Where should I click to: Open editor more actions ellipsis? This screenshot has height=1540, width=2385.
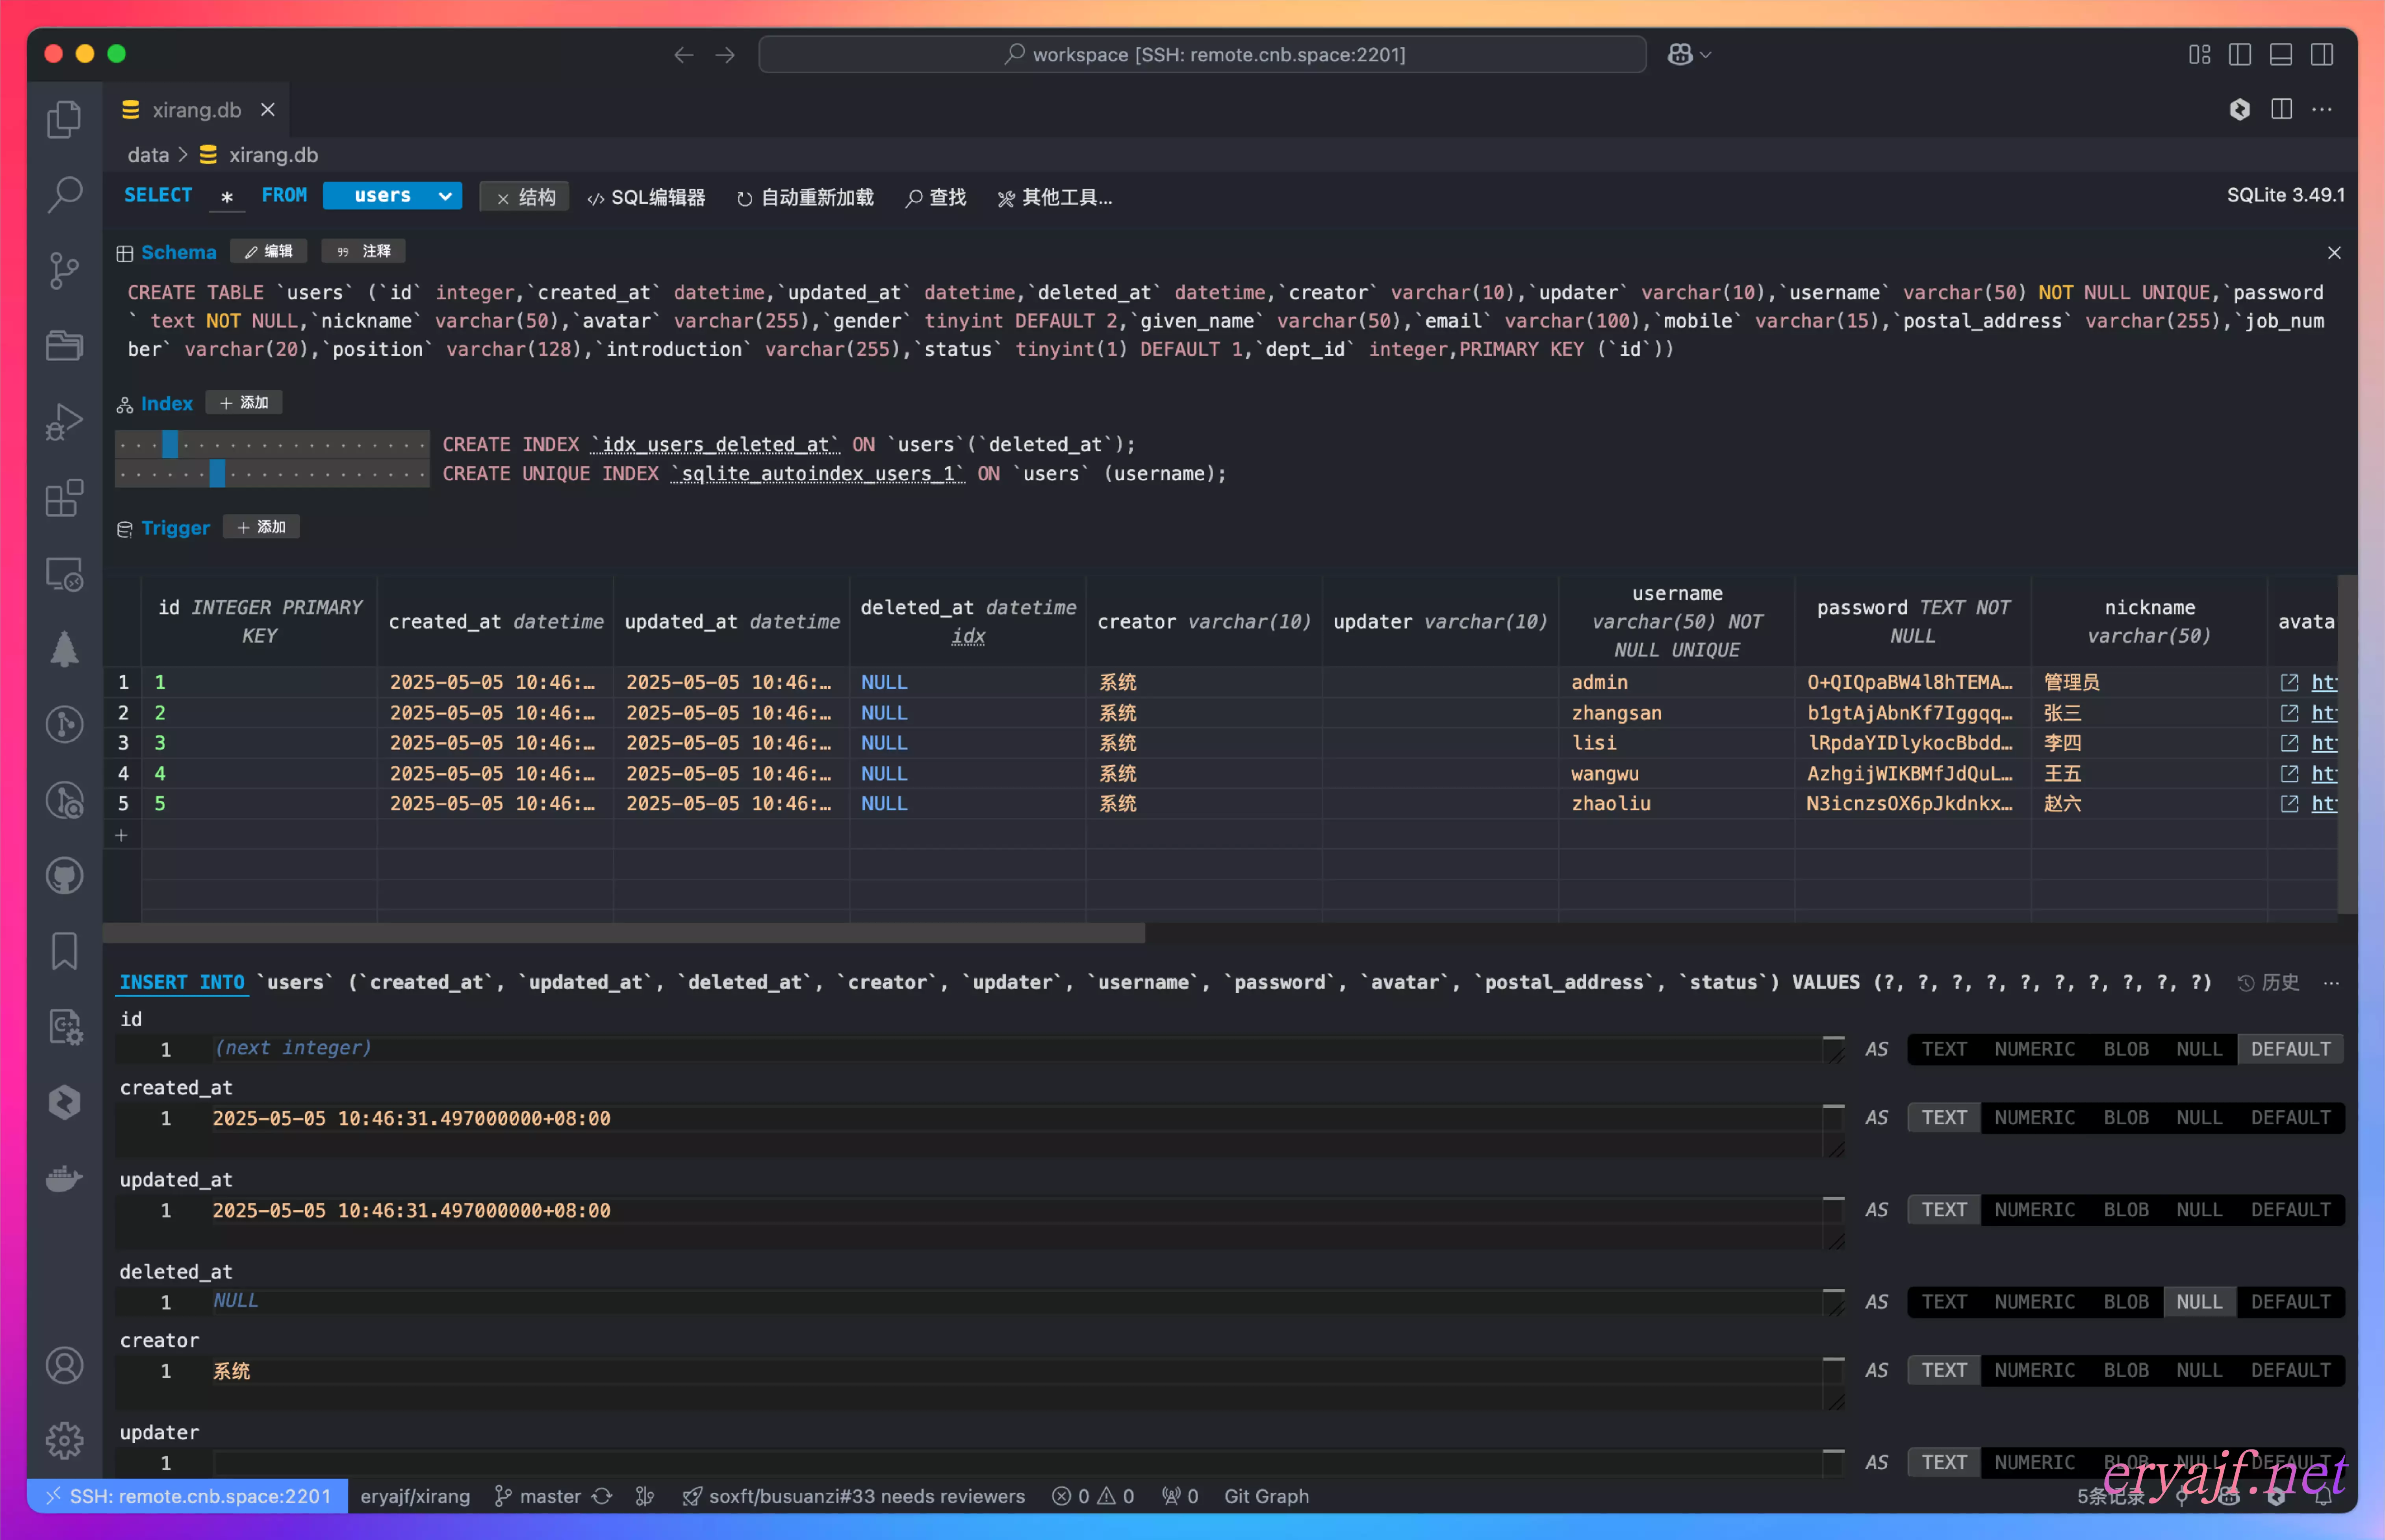coord(2322,109)
